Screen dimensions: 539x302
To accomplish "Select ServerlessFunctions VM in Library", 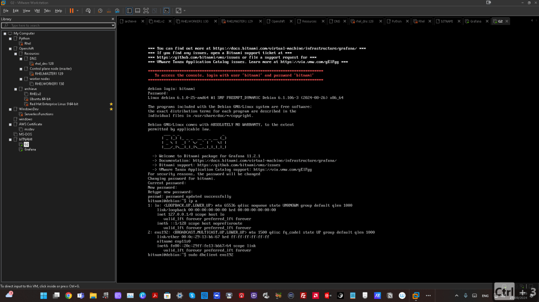I will click(x=38, y=114).
